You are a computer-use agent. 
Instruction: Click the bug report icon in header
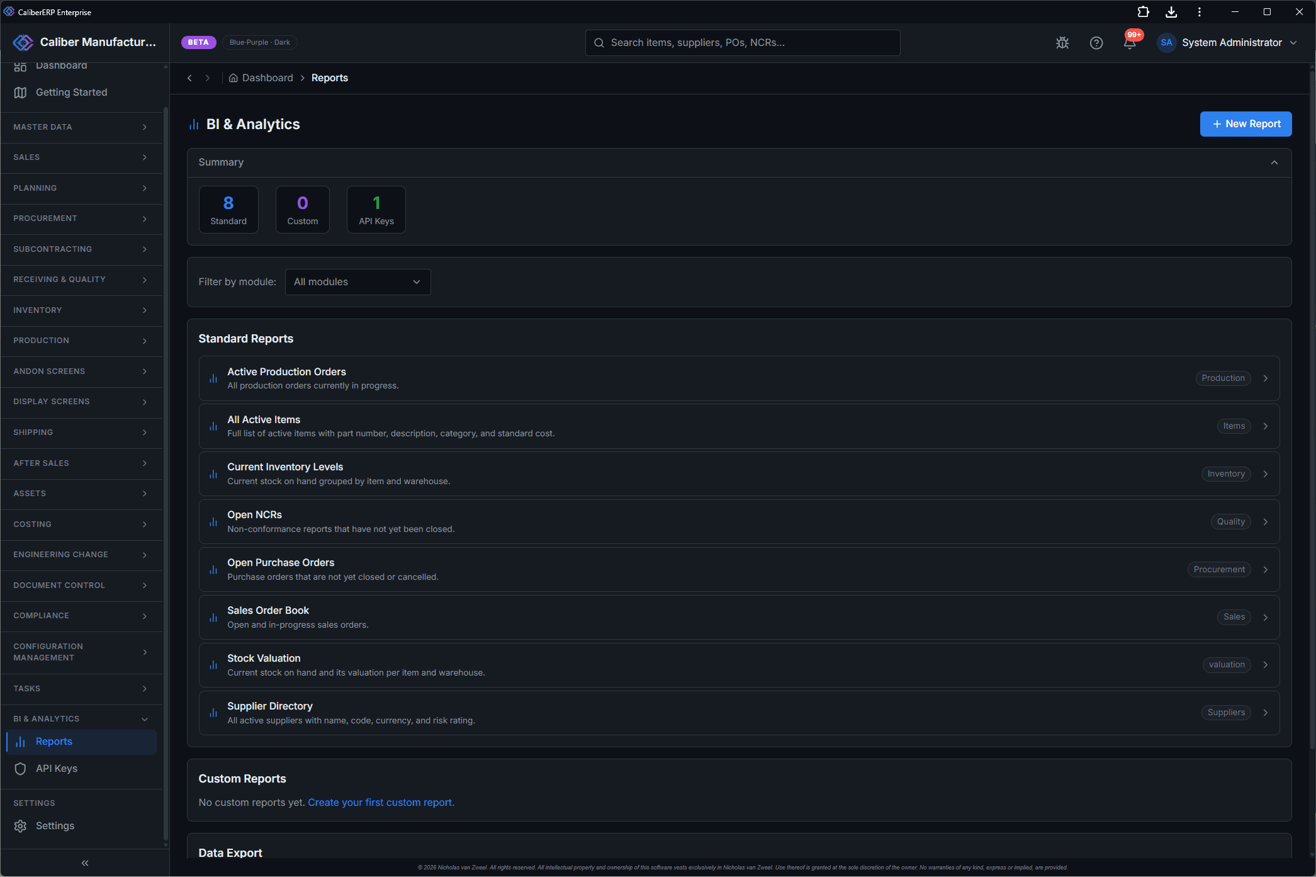pyautogui.click(x=1062, y=43)
